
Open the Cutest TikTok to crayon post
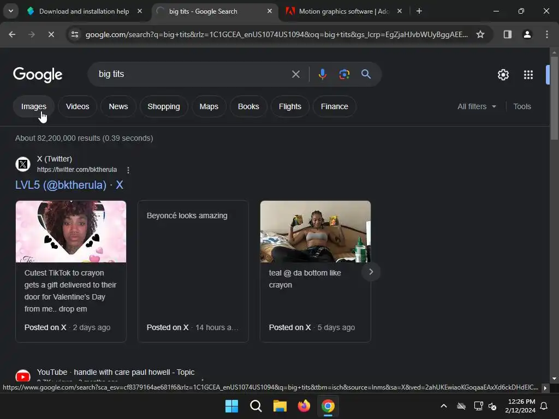pyautogui.click(x=70, y=271)
